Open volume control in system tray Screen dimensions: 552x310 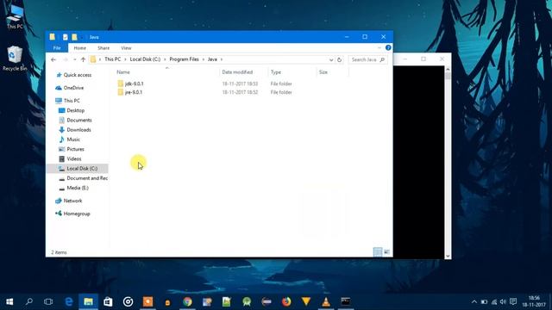503,301
